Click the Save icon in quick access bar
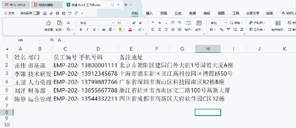Screen dimensions: 296x128 pos(45,13)
